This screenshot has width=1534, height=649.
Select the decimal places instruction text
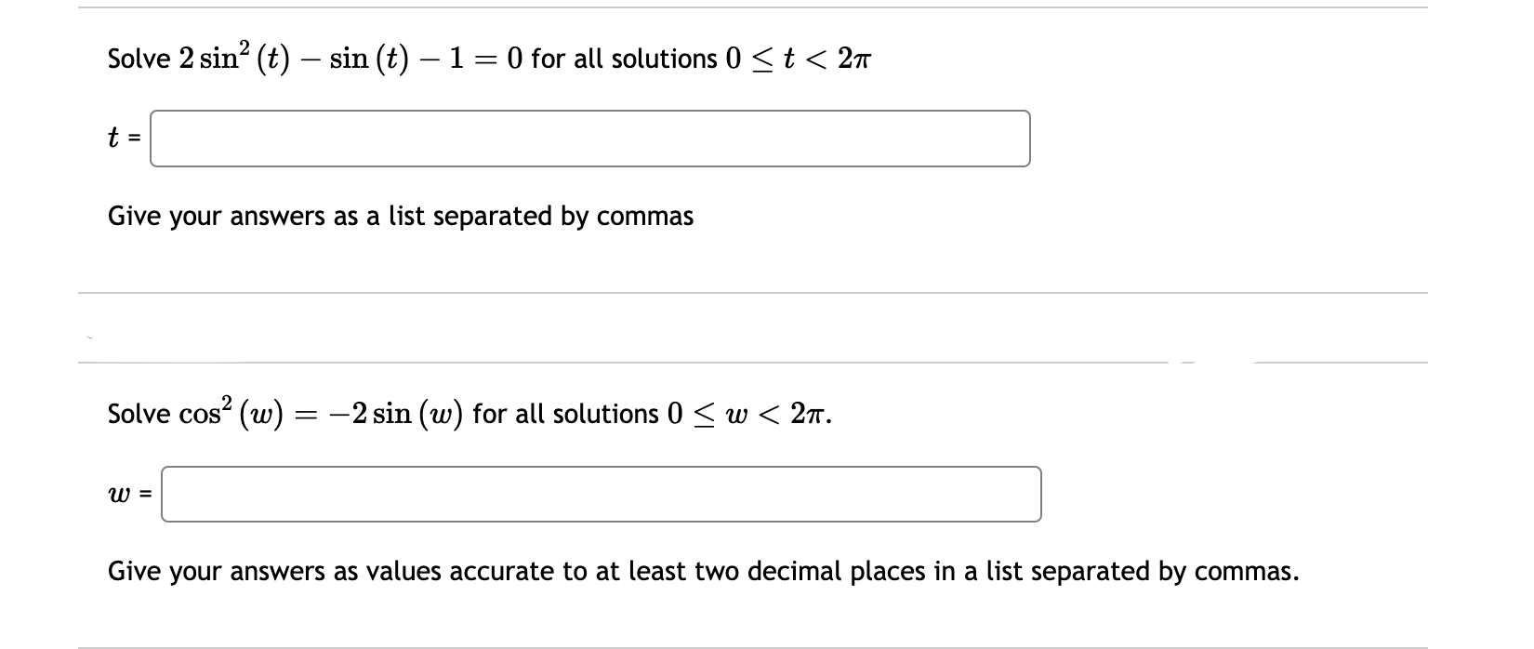pos(702,572)
